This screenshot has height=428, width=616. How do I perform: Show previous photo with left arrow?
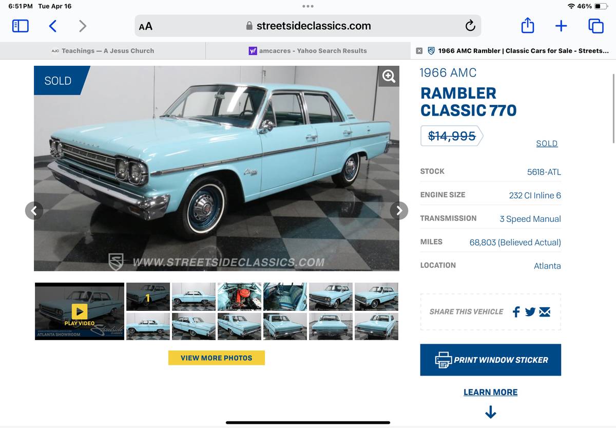click(34, 210)
